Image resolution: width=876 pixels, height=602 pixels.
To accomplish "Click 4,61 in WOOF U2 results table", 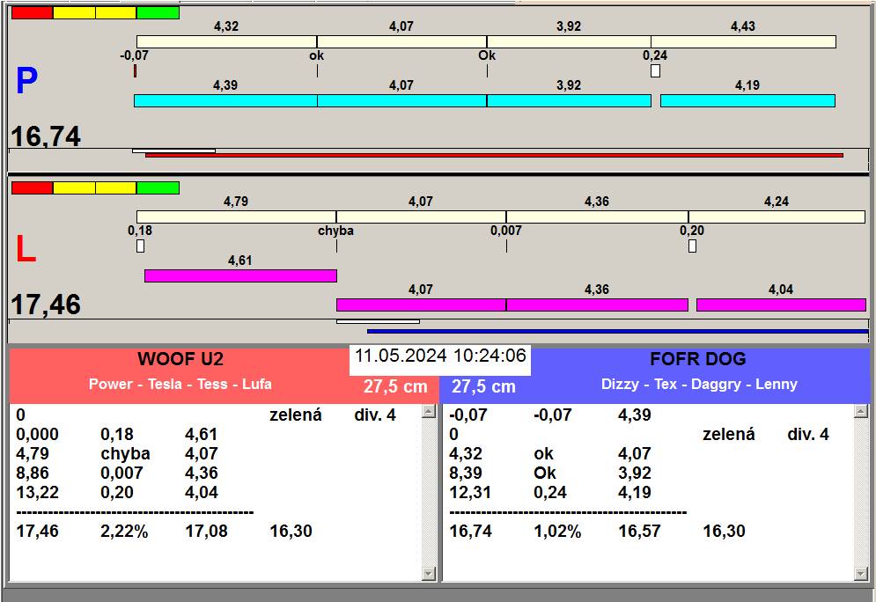I will pos(201,434).
